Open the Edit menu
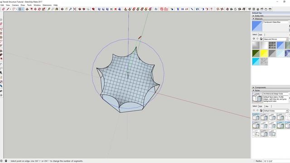Screen dimensions: 290x163 click(x=2, y=5)
